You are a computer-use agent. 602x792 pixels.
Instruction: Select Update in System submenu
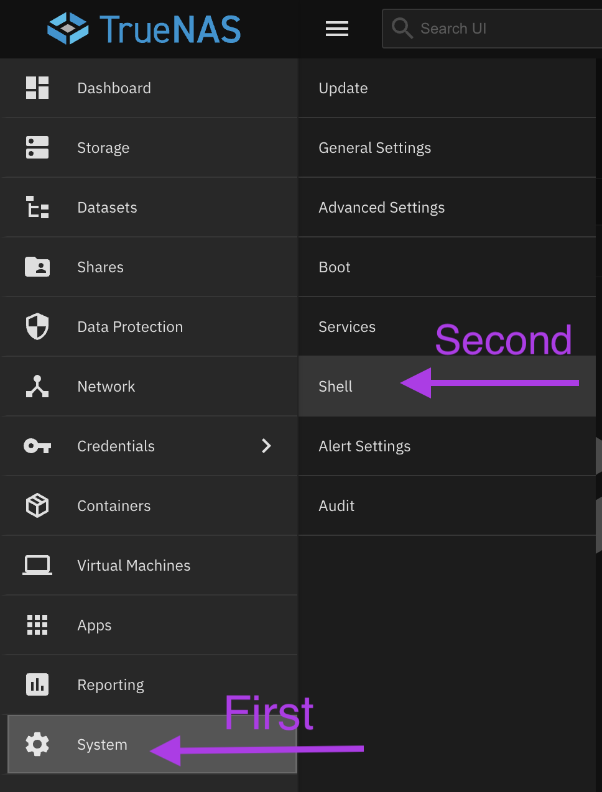point(343,88)
